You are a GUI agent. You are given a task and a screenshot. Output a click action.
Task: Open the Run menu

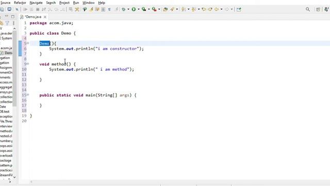point(76,3)
